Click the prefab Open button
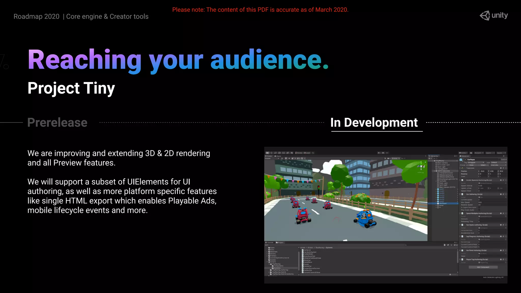The width and height of the screenshot is (521, 293). click(x=471, y=165)
